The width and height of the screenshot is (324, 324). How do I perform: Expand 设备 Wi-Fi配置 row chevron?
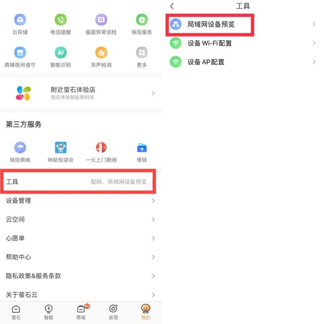314,43
